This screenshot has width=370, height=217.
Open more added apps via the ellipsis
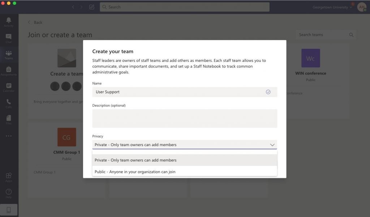9,136
